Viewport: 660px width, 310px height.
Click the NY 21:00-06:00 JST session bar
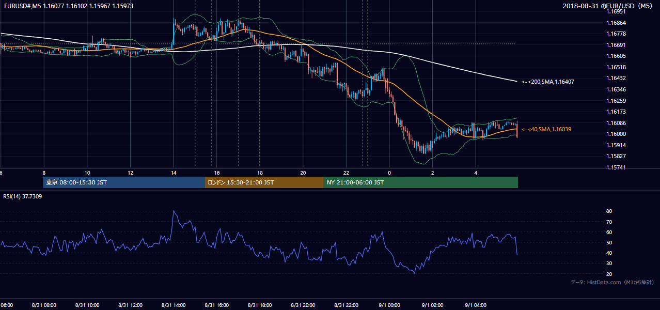point(421,182)
